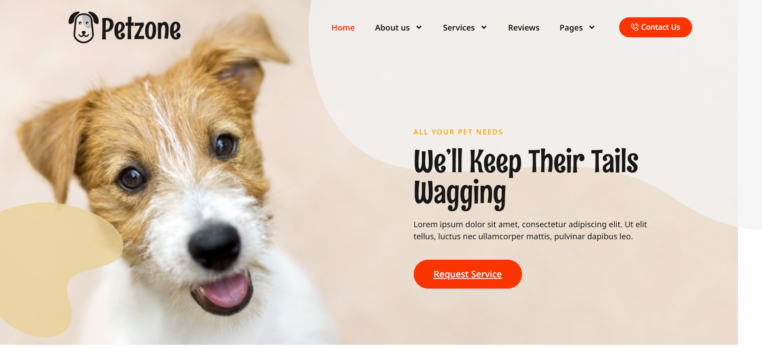
Task: Click the puppy hero photo
Action: pos(169,177)
